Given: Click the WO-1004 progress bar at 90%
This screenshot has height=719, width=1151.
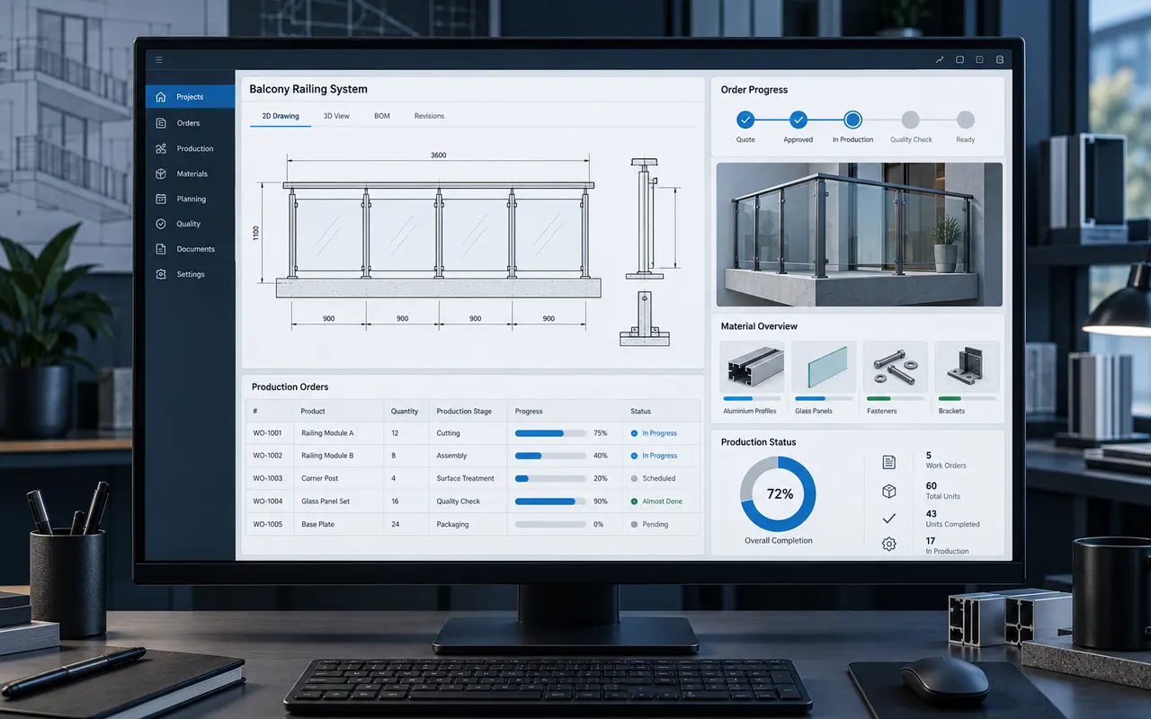Looking at the screenshot, I should point(550,502).
